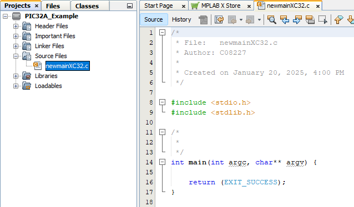Click the #include <stdlib.h> line
This screenshot has height=207, width=354.
point(213,112)
